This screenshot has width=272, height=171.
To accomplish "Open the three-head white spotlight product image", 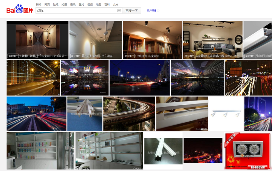I will tap(226, 113).
